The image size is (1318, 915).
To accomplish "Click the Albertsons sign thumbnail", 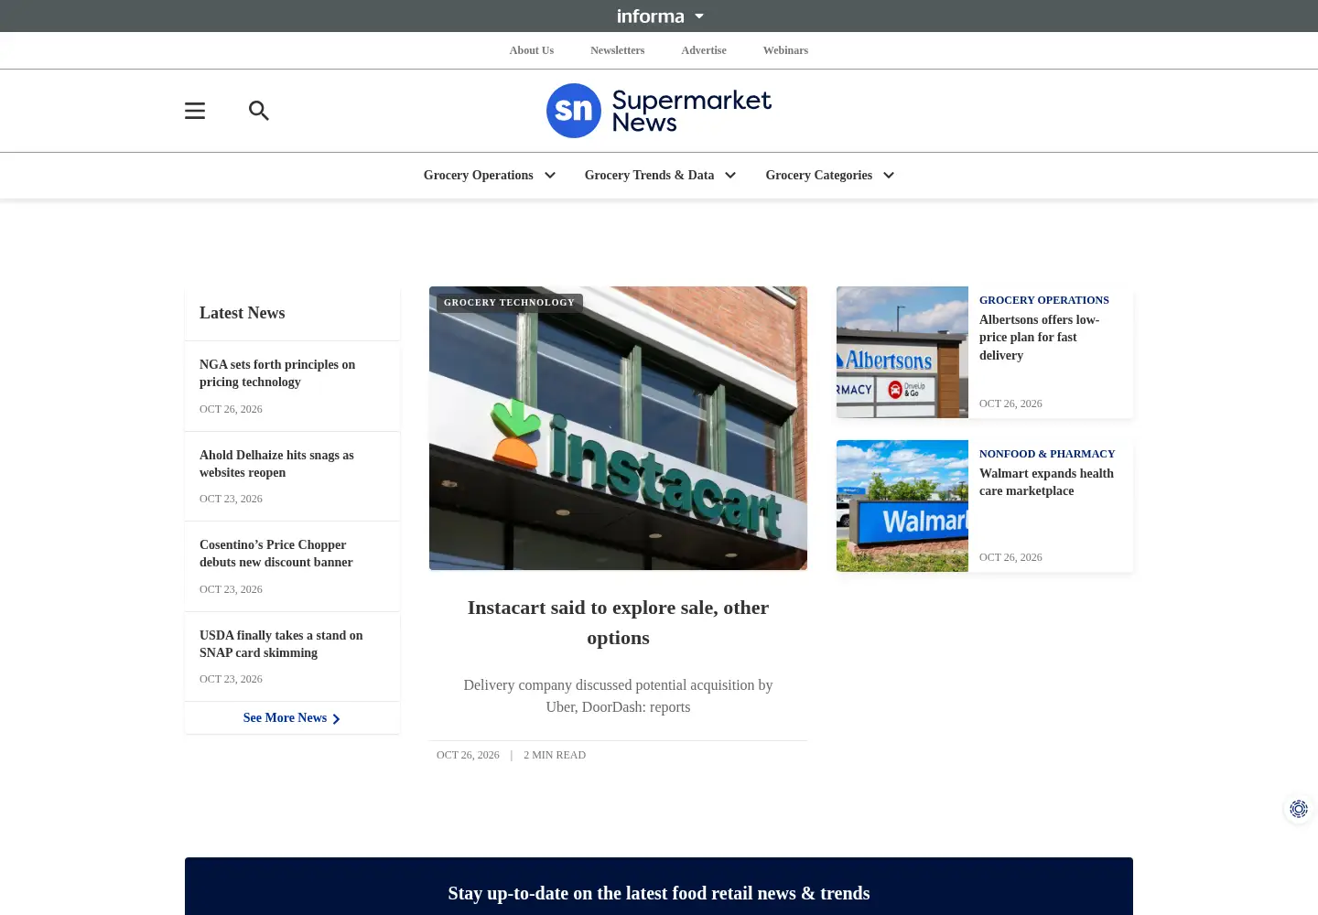I will pyautogui.click(x=902, y=352).
